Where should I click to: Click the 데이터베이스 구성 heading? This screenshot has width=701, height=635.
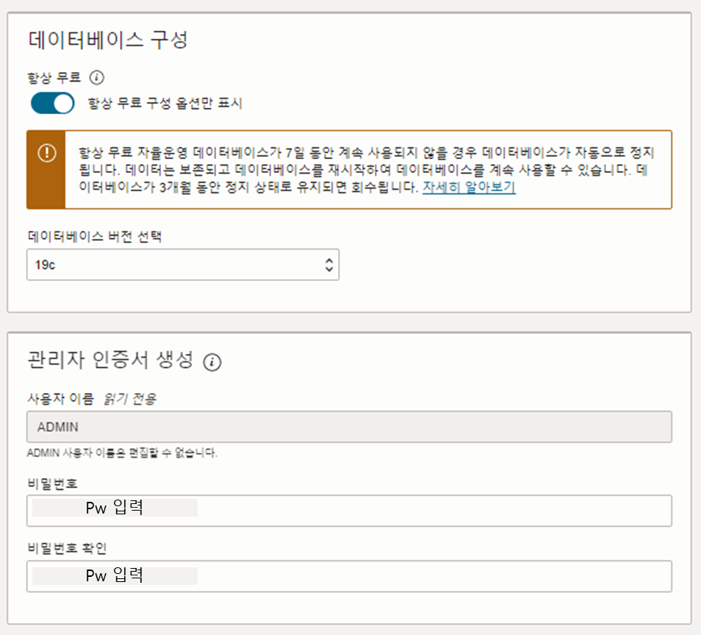click(108, 40)
